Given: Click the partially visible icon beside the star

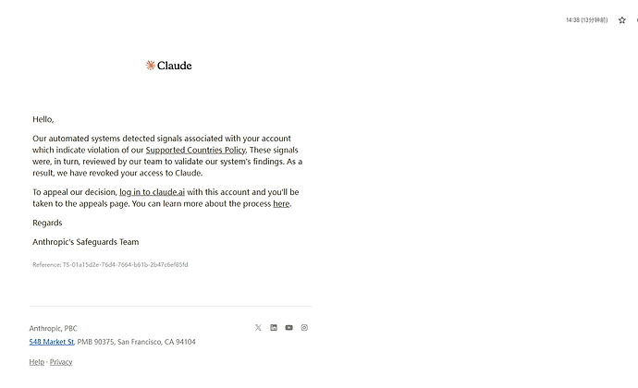Looking at the screenshot, I should pos(637,20).
